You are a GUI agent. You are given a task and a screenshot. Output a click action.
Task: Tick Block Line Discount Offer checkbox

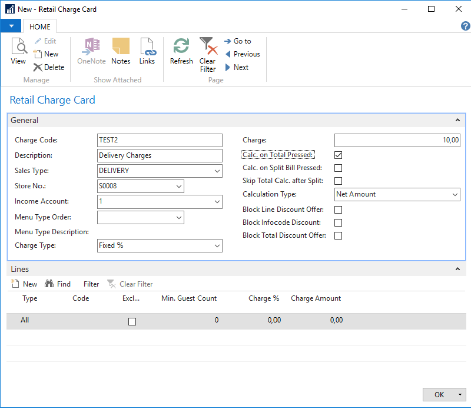(338, 210)
